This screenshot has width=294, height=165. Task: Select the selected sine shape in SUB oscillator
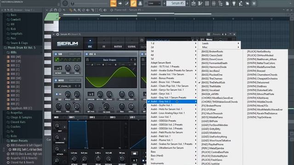pos(57,60)
